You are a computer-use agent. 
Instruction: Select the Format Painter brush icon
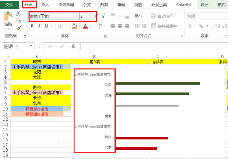(x=19, y=28)
